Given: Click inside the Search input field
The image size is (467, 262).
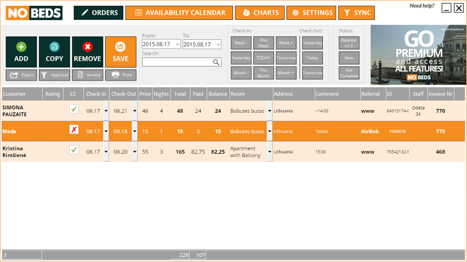Looking at the screenshot, I should (x=177, y=62).
